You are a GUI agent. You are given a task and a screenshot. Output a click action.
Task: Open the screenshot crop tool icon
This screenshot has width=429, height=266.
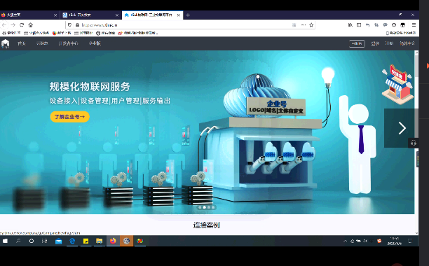376,25
